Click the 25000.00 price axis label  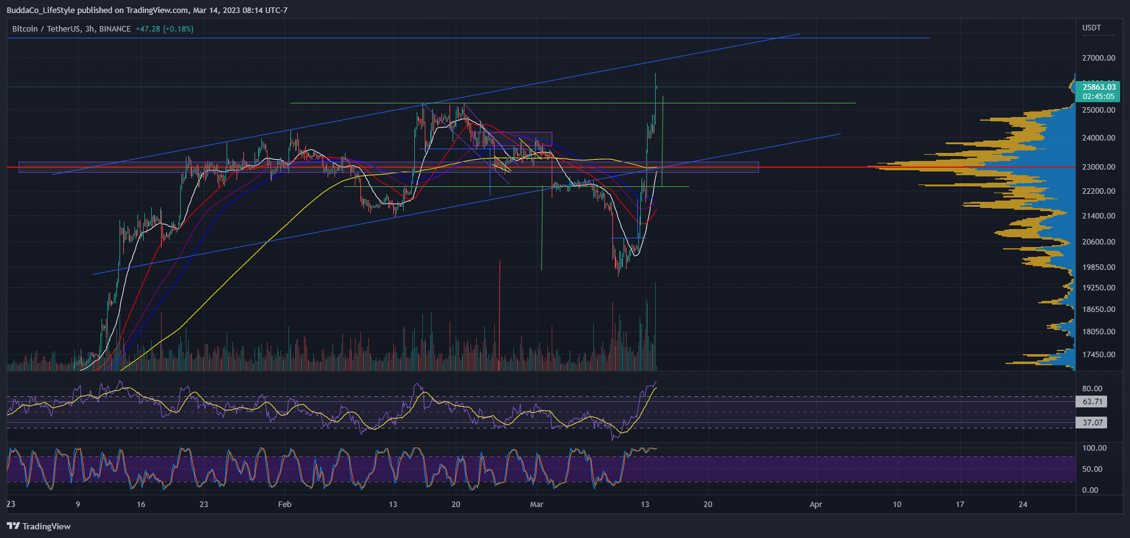click(1098, 110)
